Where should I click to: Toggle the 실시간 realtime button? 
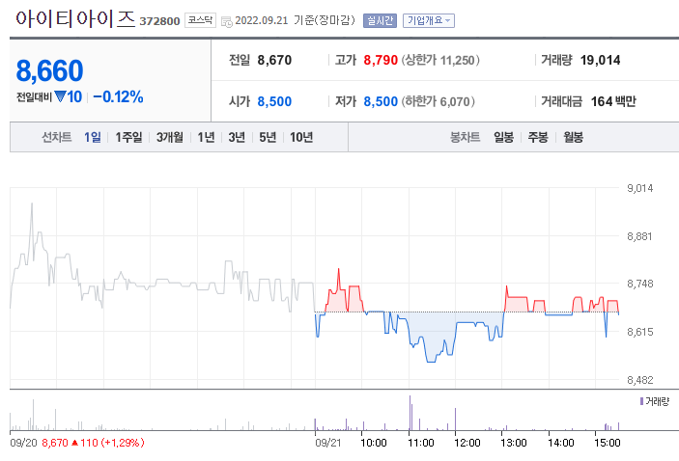380,20
